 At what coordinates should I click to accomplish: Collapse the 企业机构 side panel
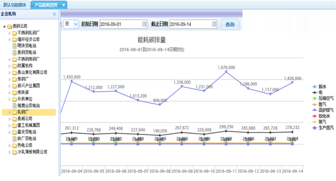(x=54, y=14)
